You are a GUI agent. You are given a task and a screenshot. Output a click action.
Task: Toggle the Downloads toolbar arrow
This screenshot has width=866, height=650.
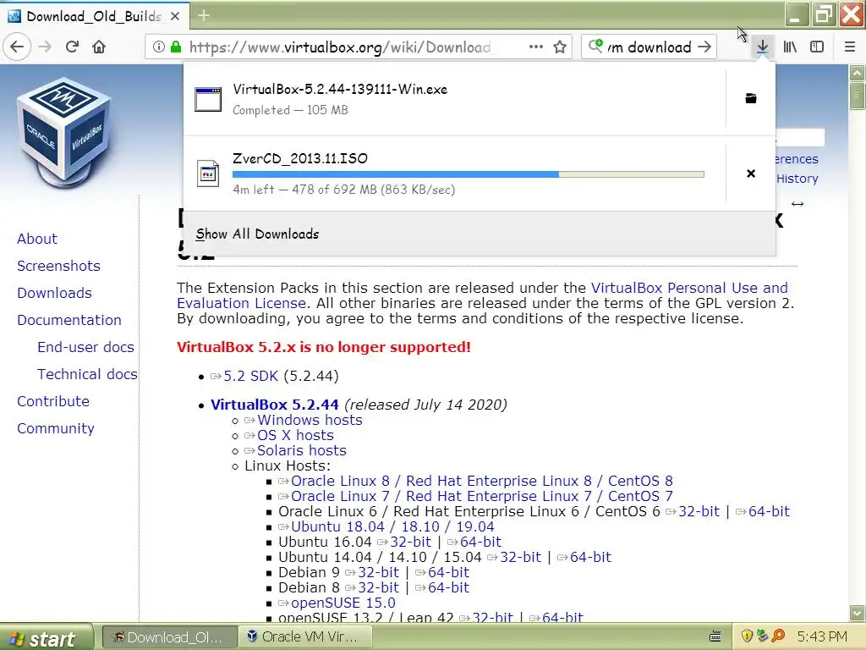pyautogui.click(x=762, y=47)
